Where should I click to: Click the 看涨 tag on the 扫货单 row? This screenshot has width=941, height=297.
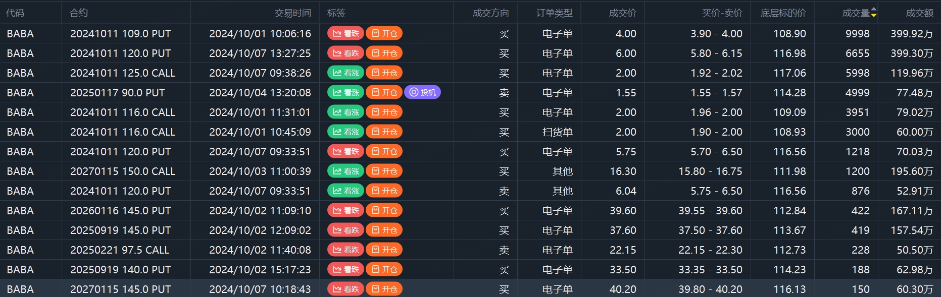tap(345, 132)
